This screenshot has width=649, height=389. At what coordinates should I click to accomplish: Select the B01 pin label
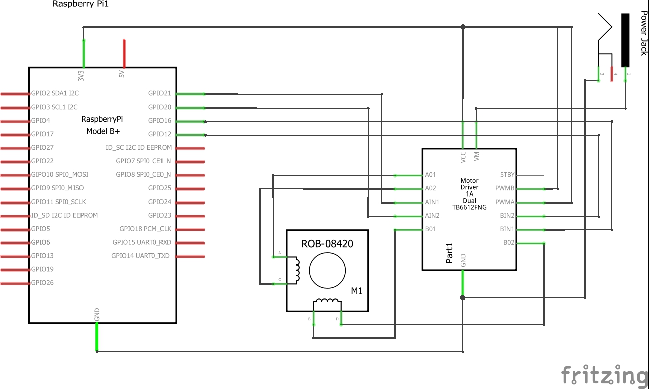click(x=430, y=229)
